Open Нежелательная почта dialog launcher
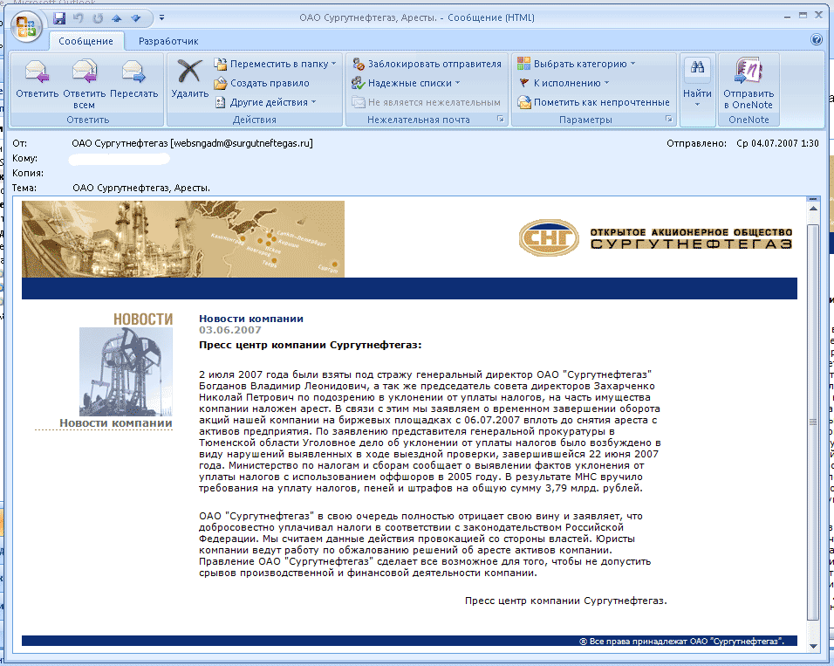The image size is (834, 666). click(501, 120)
